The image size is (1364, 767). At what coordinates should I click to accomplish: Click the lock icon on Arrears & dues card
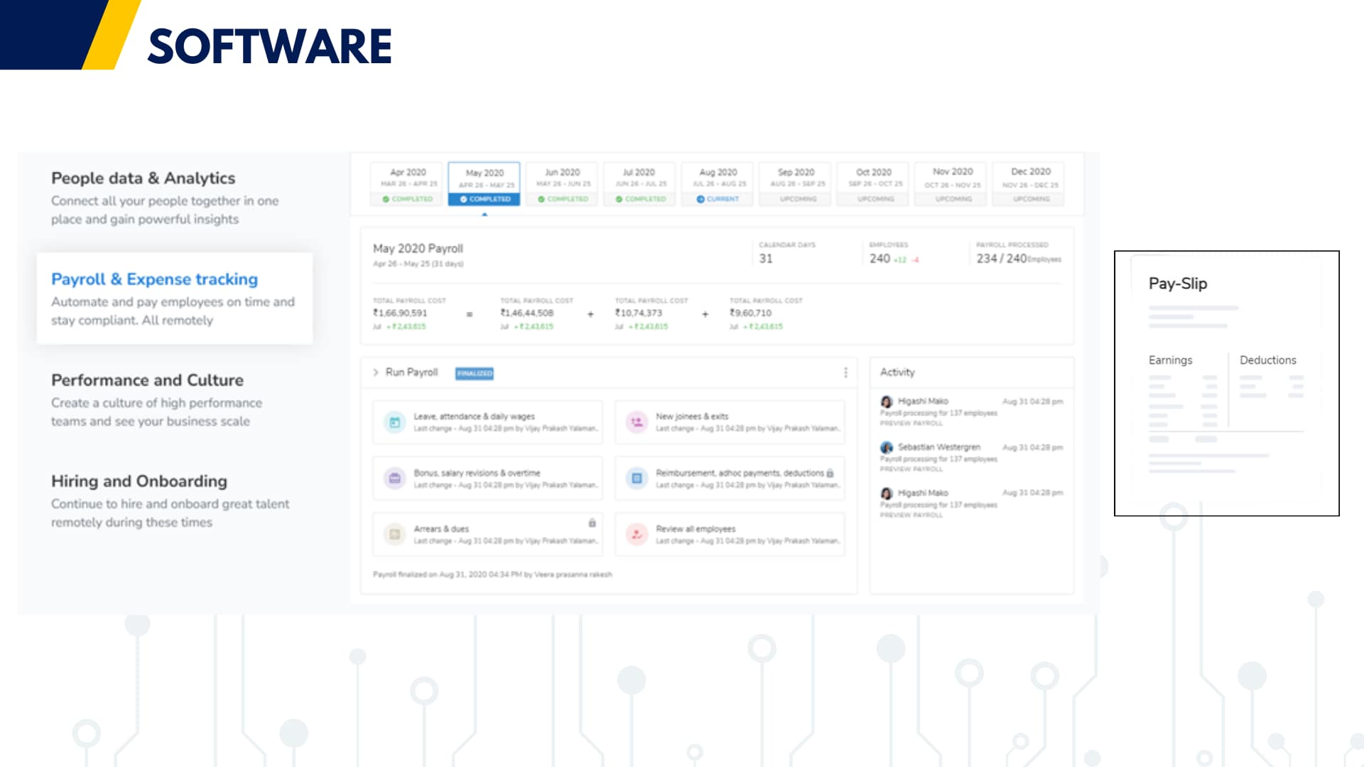pyautogui.click(x=592, y=523)
